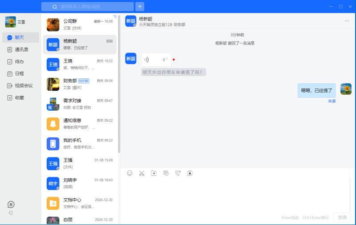Click the search contacts input field
The height and width of the screenshot is (225, 356).
(x=88, y=7)
